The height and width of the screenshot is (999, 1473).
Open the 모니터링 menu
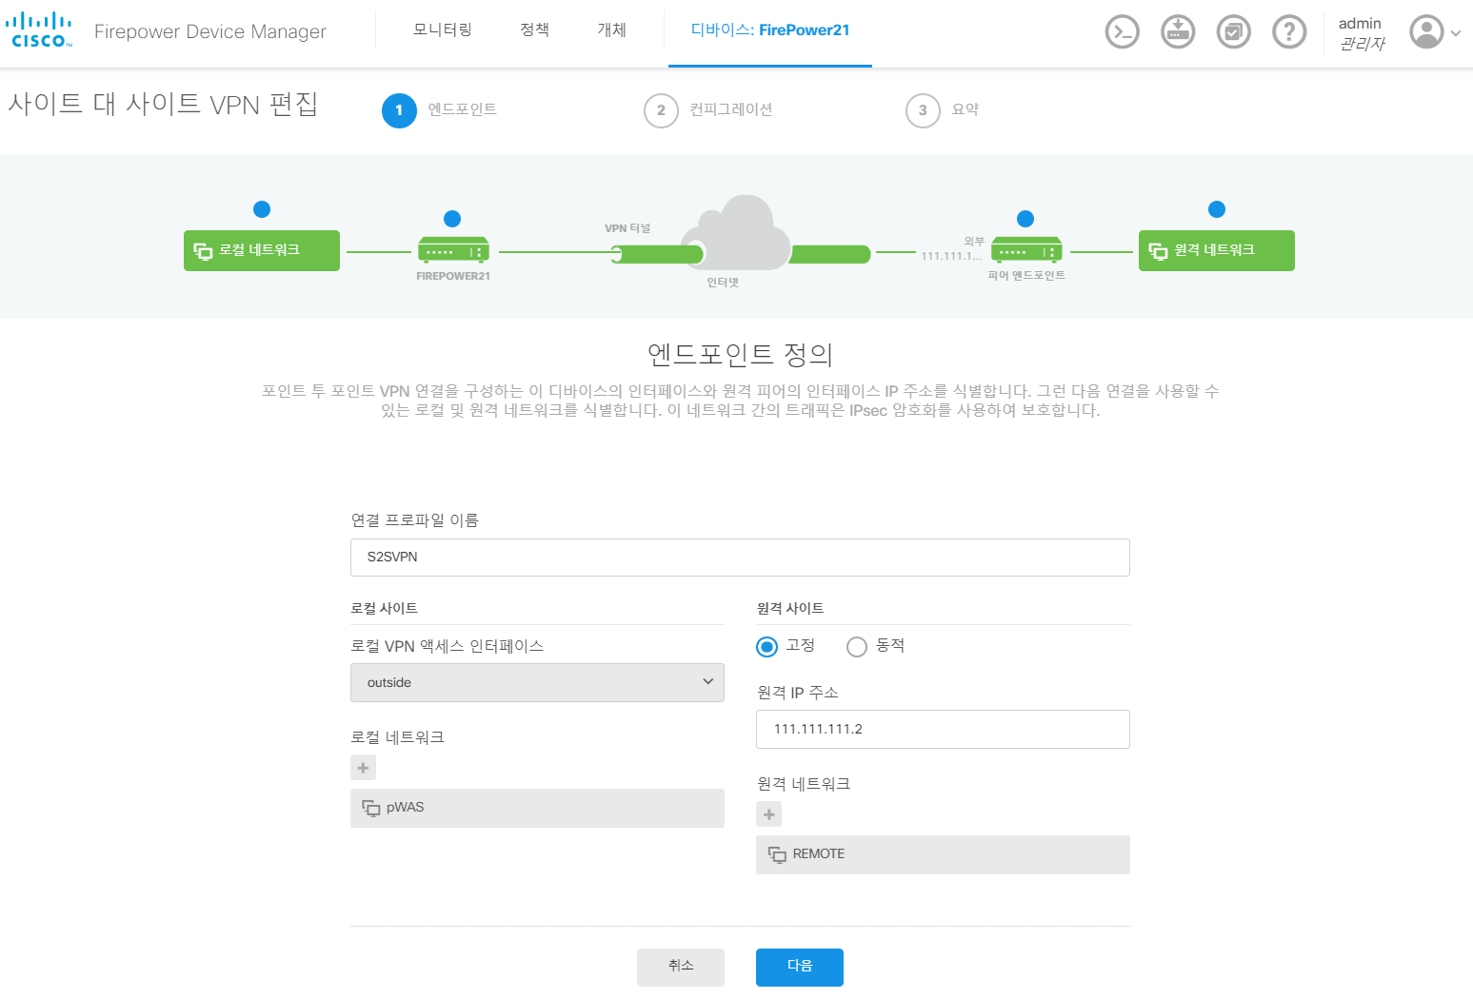click(x=443, y=30)
